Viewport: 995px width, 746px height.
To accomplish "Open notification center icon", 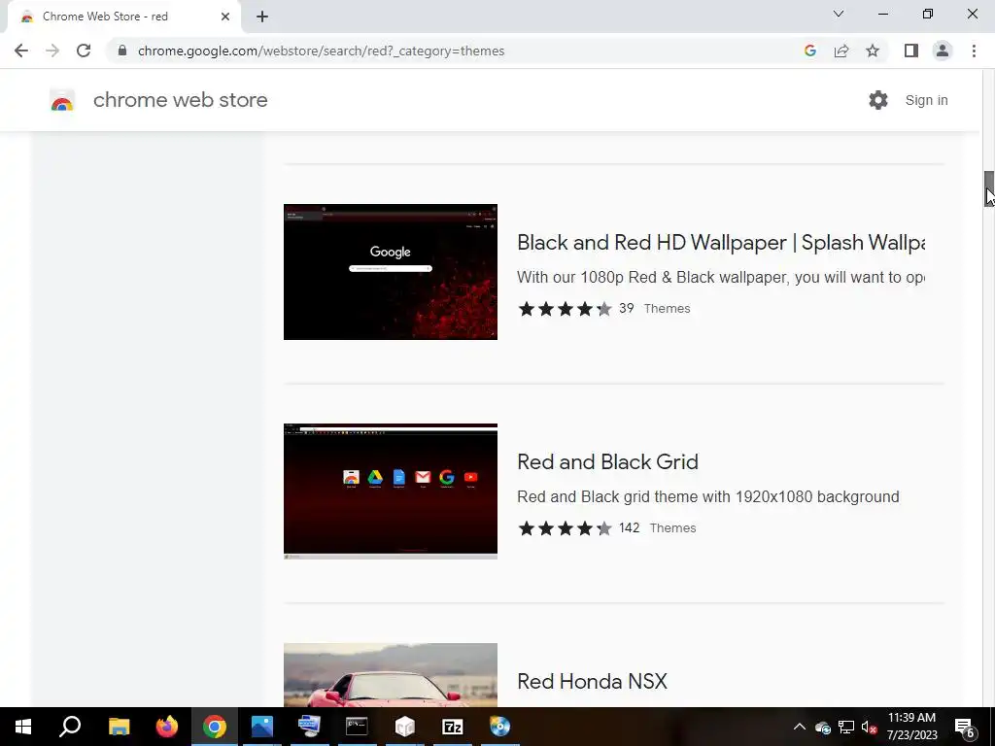I will (x=965, y=727).
